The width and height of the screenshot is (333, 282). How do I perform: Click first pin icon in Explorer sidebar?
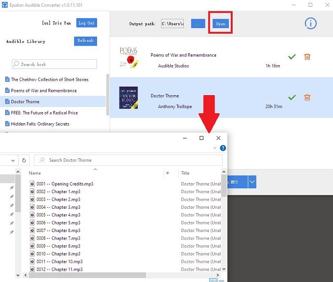12,188
